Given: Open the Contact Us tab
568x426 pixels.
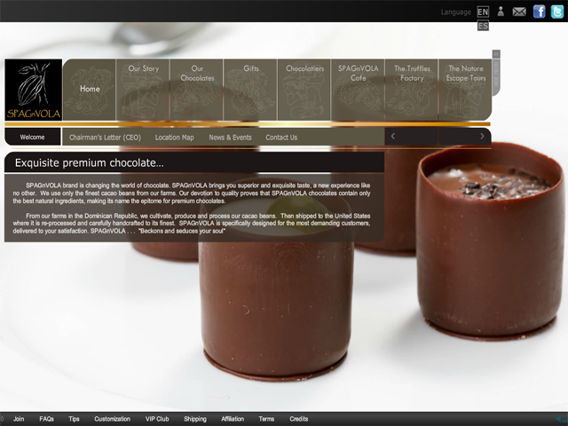Looking at the screenshot, I should tap(281, 138).
